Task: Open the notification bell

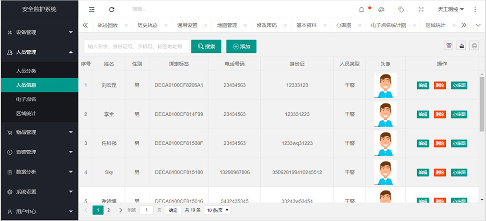Action: pyautogui.click(x=362, y=9)
